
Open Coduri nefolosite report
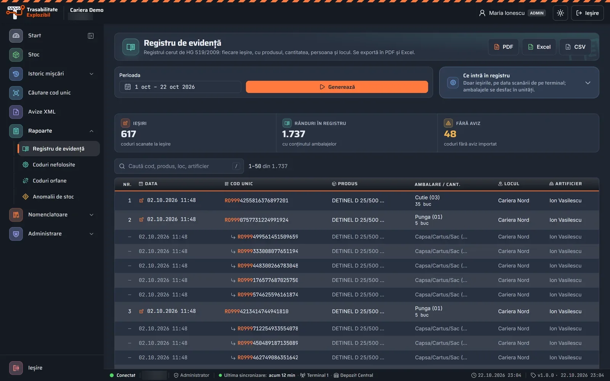point(59,165)
